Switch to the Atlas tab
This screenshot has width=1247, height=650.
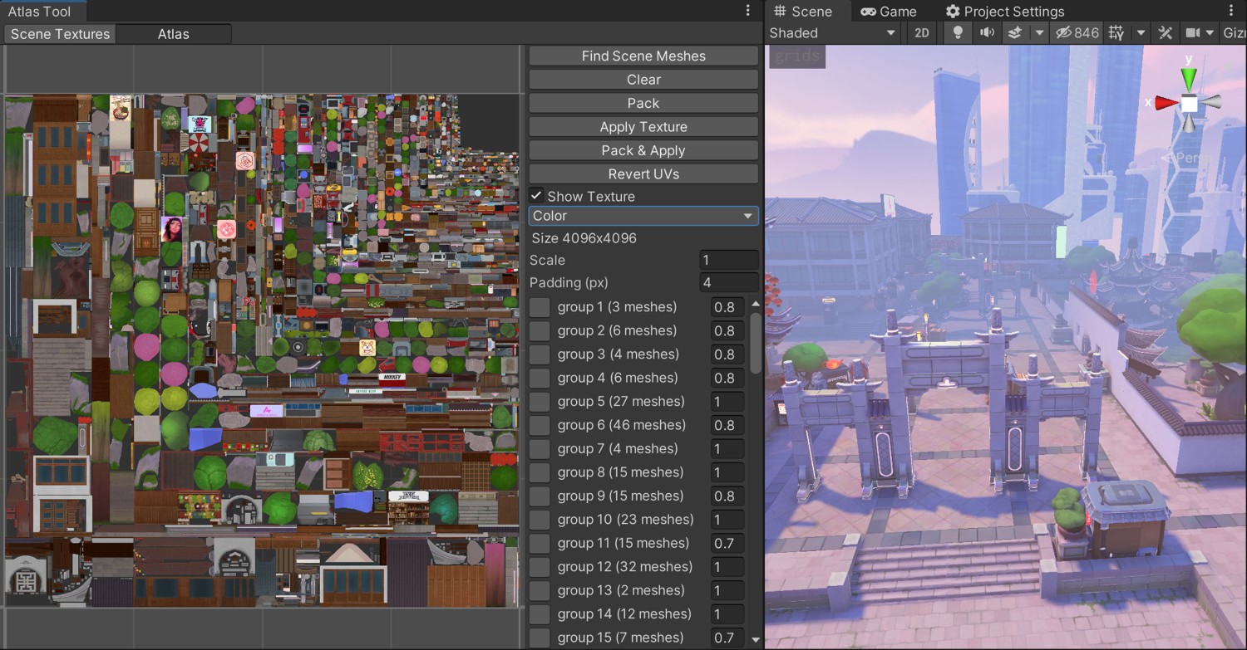[173, 34]
